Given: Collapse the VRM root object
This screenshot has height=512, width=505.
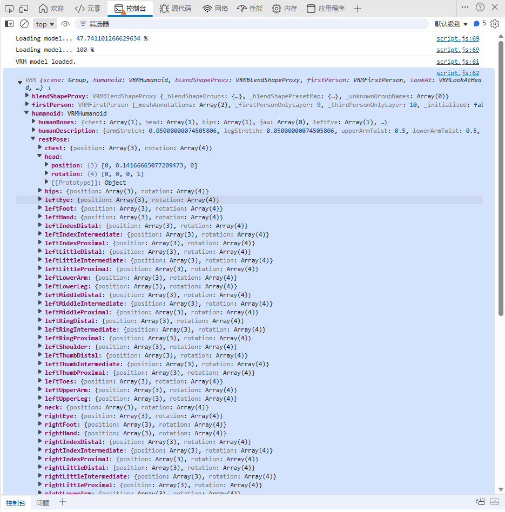Looking at the screenshot, I should point(20,83).
